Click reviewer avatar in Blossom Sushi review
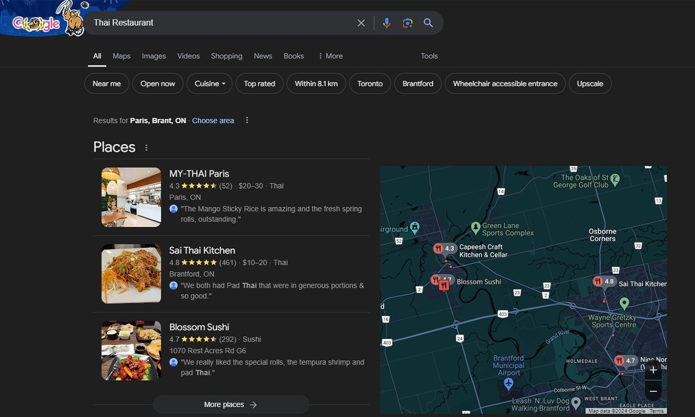 173,362
